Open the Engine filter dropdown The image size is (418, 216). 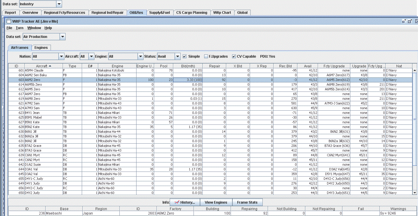point(140,57)
